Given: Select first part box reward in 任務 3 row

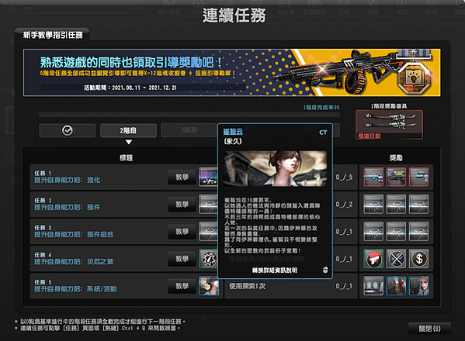Looking at the screenshot, I should point(373,231).
